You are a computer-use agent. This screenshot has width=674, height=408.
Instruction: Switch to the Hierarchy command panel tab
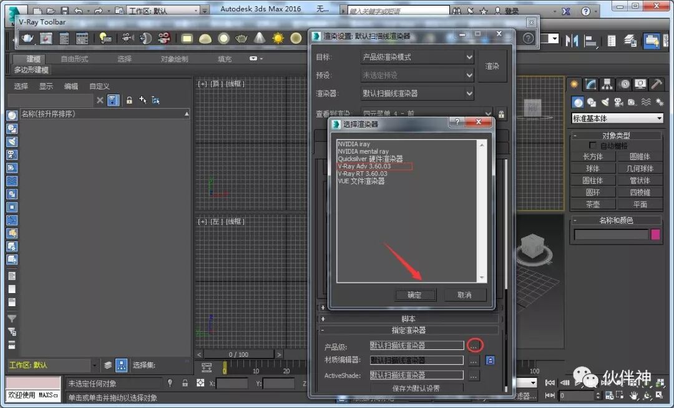pyautogui.click(x=607, y=84)
